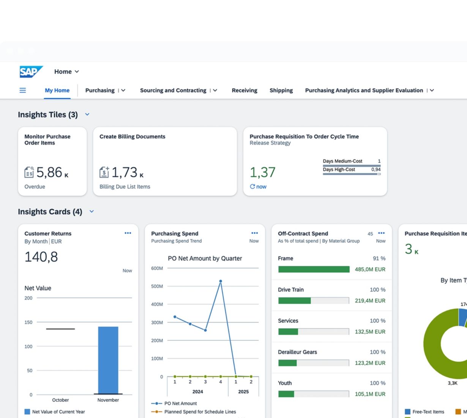Viewport: 467px width, 418px height.
Task: Go to the Shipping tab
Action: pyautogui.click(x=281, y=90)
